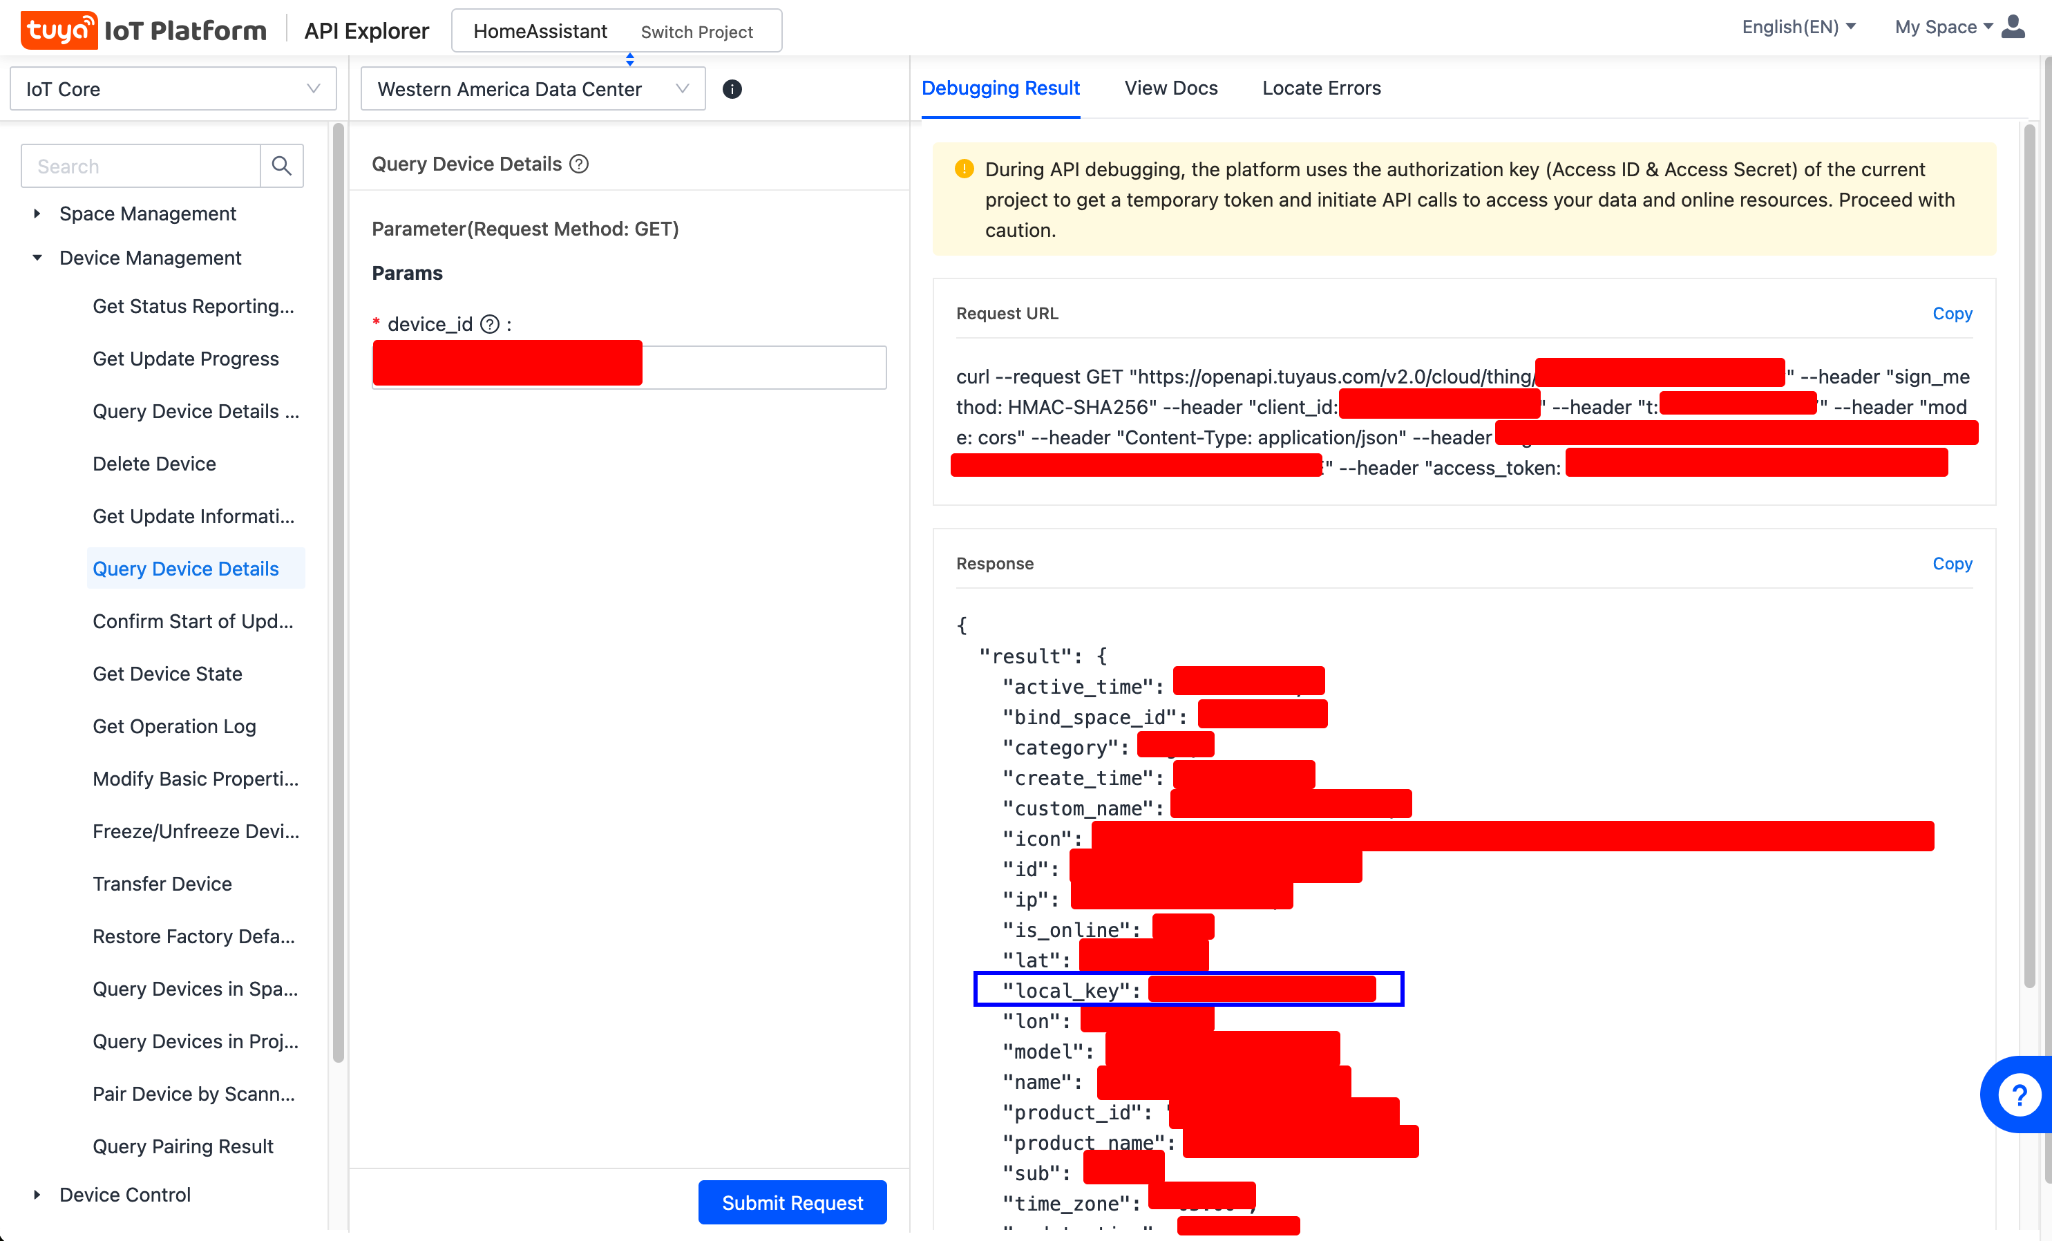Viewport: 2052px width, 1241px height.
Task: Select Delete Device API
Action: [x=154, y=464]
